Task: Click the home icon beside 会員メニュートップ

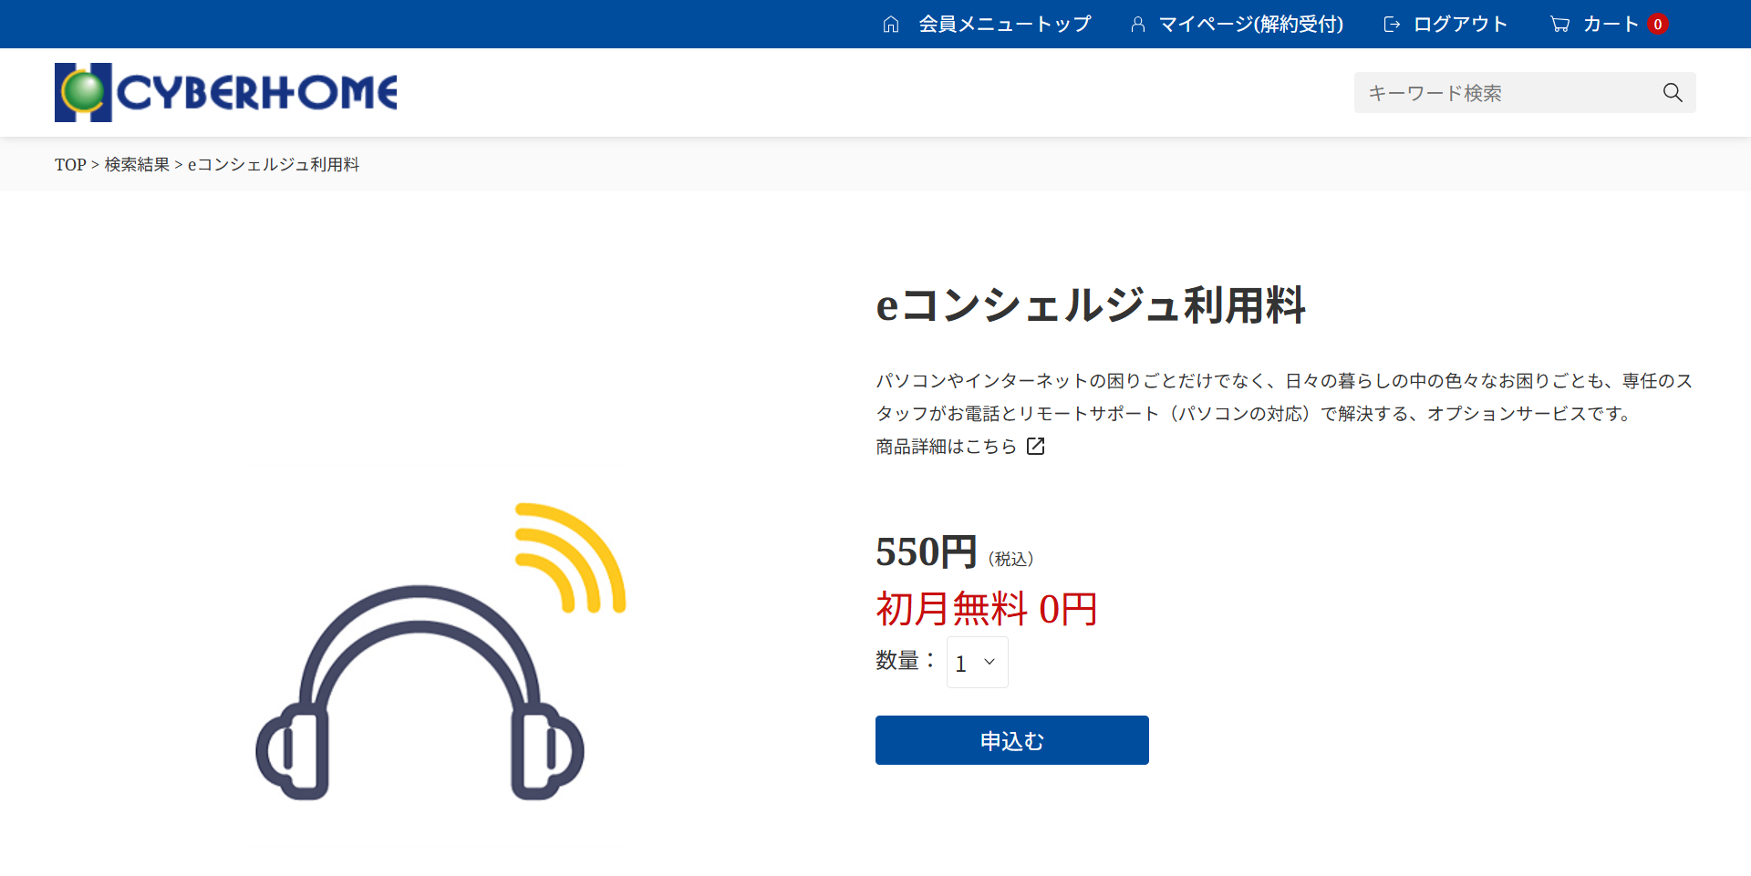Action: 891,25
